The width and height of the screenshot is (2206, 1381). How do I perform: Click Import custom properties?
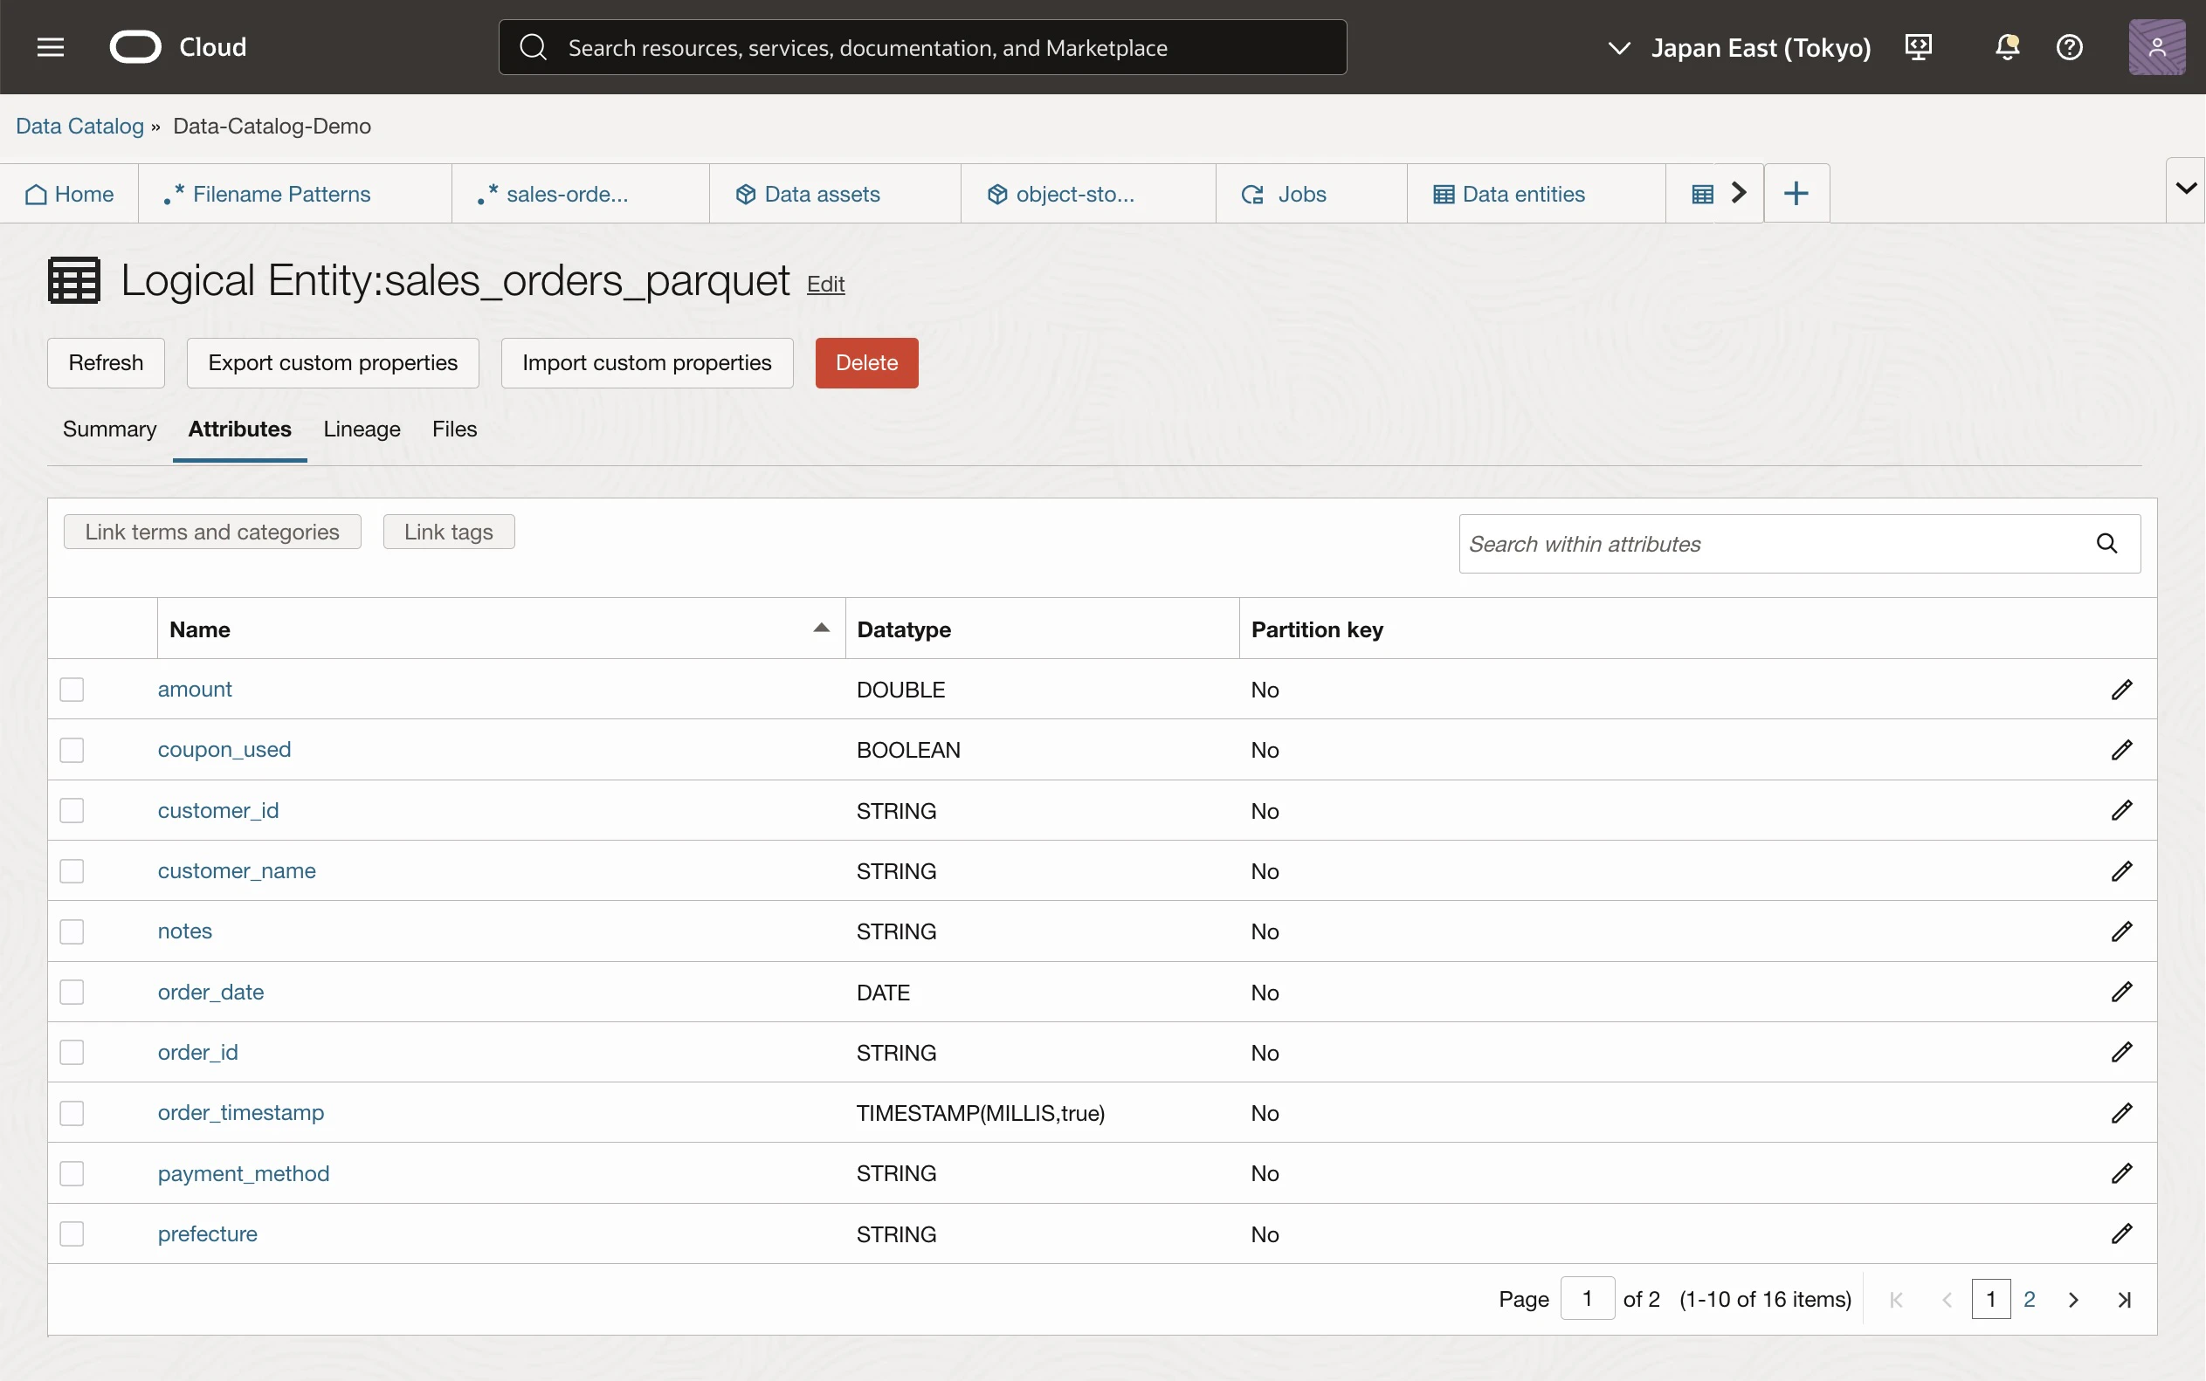(x=647, y=362)
